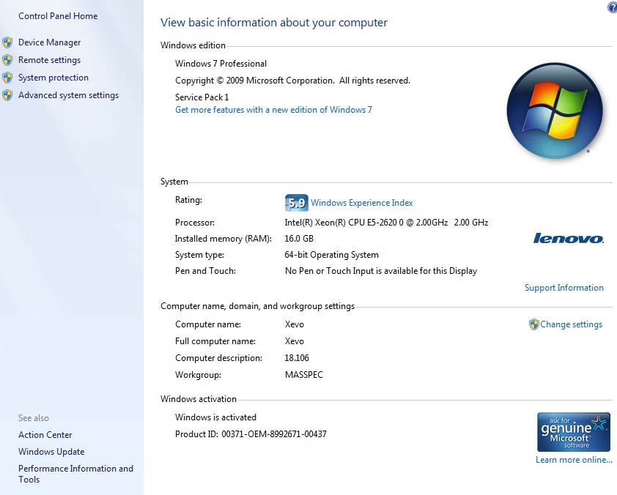Click the Windows activation section heading
Image resolution: width=617 pixels, height=495 pixels.
(x=199, y=399)
